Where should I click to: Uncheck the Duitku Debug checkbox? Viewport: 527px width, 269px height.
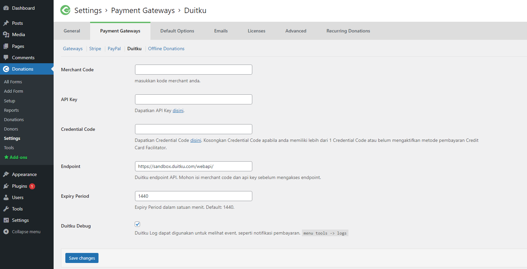tap(137, 224)
